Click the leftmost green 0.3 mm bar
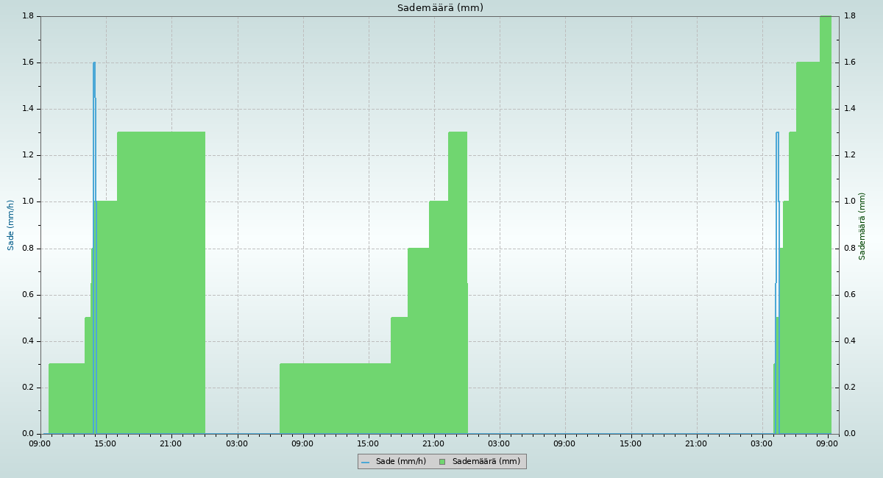The height and width of the screenshot is (478, 883). tap(66, 399)
